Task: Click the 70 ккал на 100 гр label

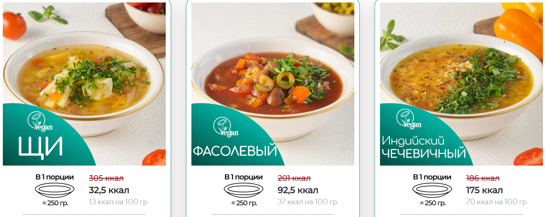Action: tap(496, 202)
